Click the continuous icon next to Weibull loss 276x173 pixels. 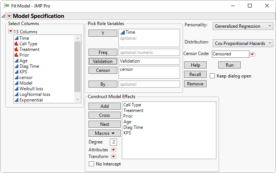click(16, 89)
